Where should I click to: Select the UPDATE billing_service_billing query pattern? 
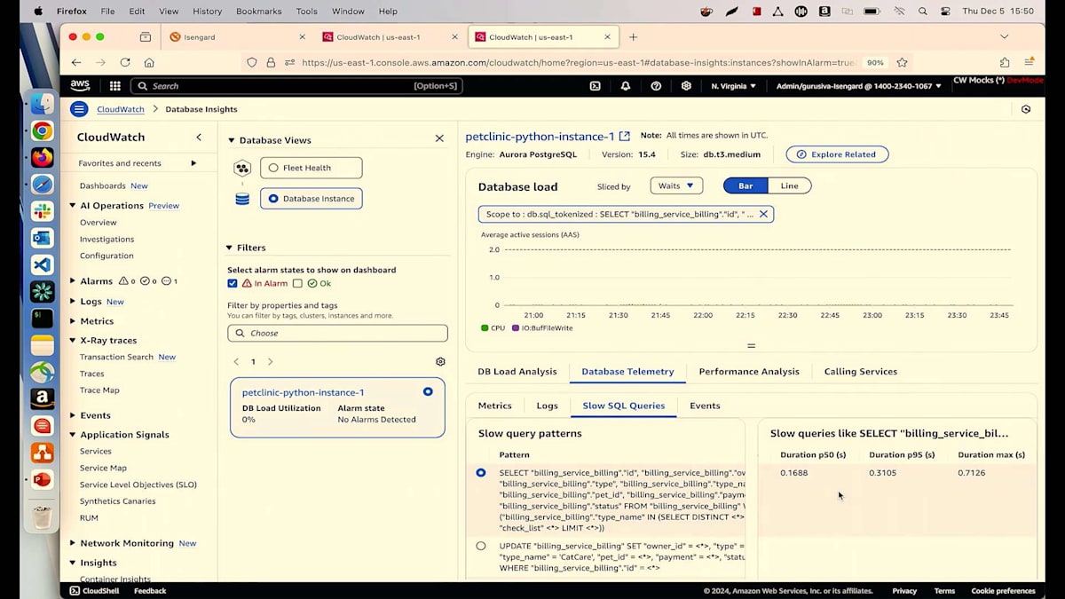point(481,546)
